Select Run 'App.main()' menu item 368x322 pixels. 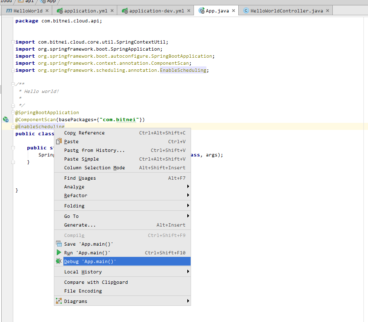[122, 253]
